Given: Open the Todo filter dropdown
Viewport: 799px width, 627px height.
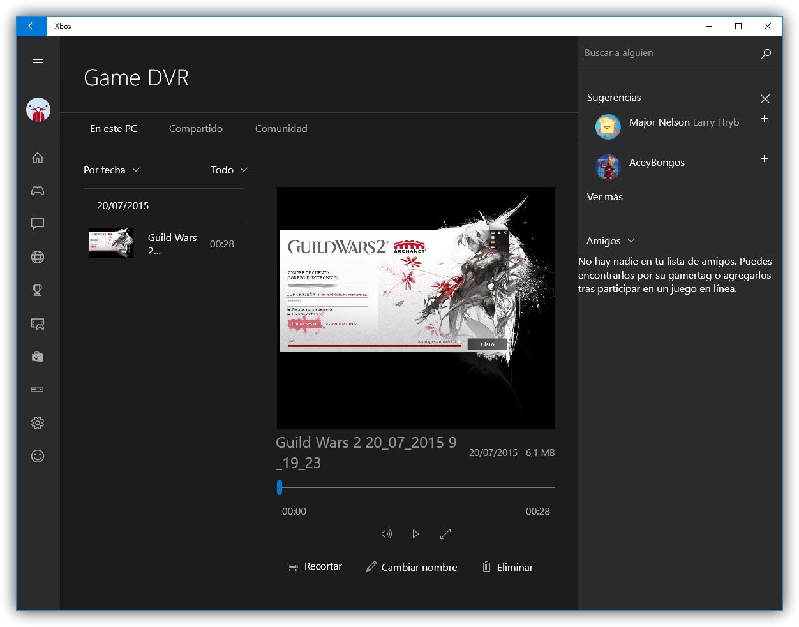Looking at the screenshot, I should click(x=229, y=170).
